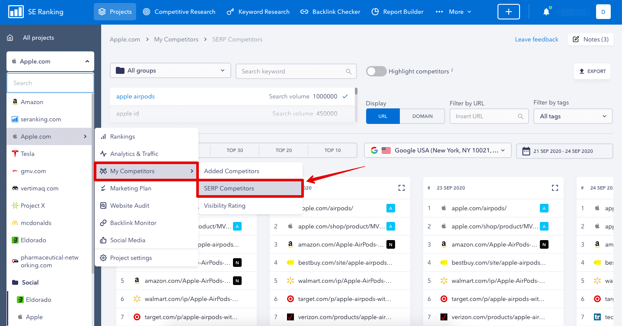Click the calendar icon in date range
The width and height of the screenshot is (622, 326).
pos(526,151)
